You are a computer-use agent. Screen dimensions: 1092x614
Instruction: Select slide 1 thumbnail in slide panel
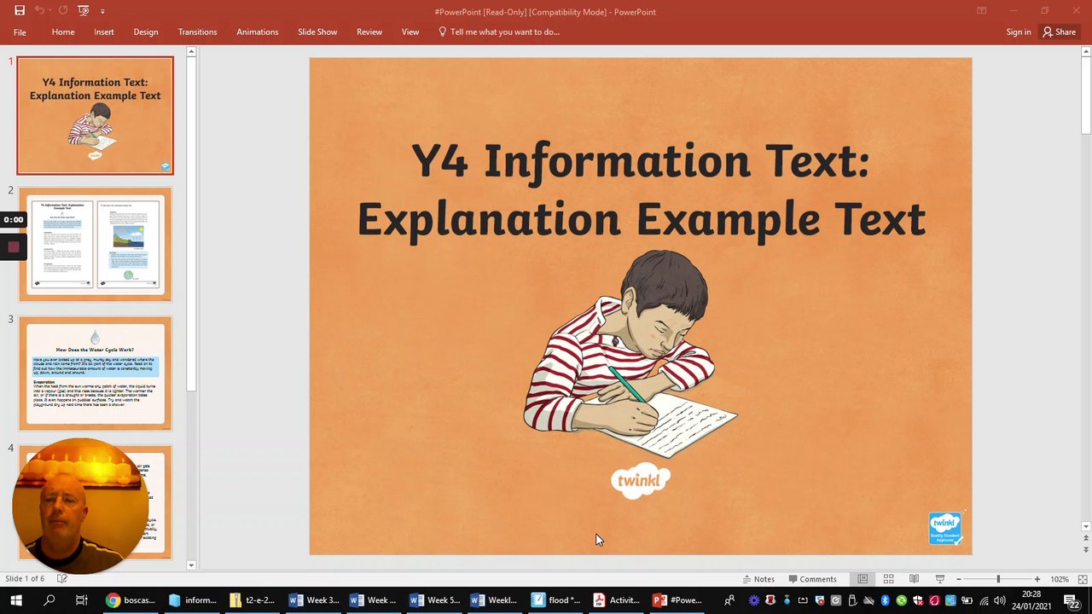pyautogui.click(x=95, y=115)
